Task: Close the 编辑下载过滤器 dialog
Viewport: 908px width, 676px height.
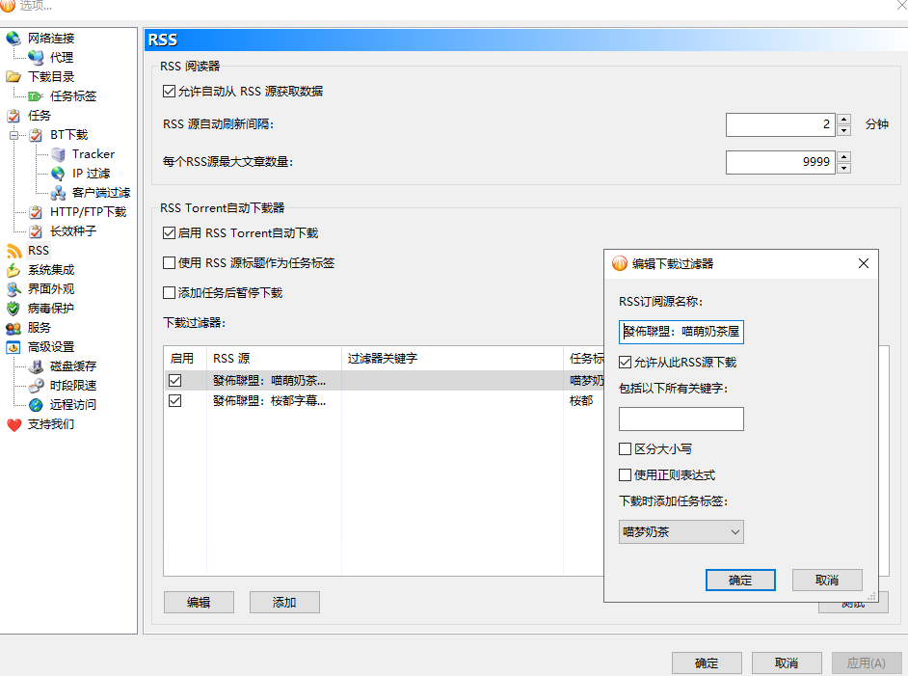Action: [863, 263]
